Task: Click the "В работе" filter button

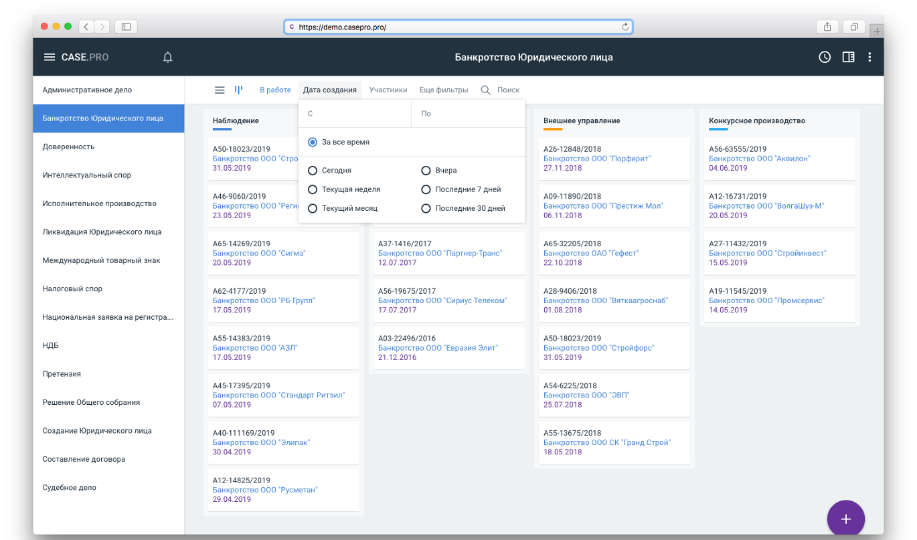Action: 275,90
